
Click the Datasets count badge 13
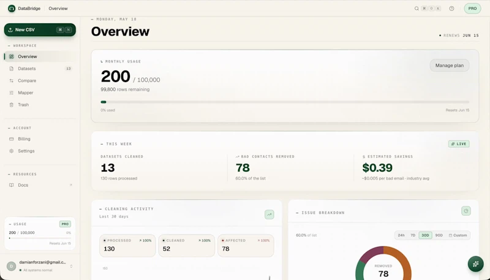click(69, 69)
